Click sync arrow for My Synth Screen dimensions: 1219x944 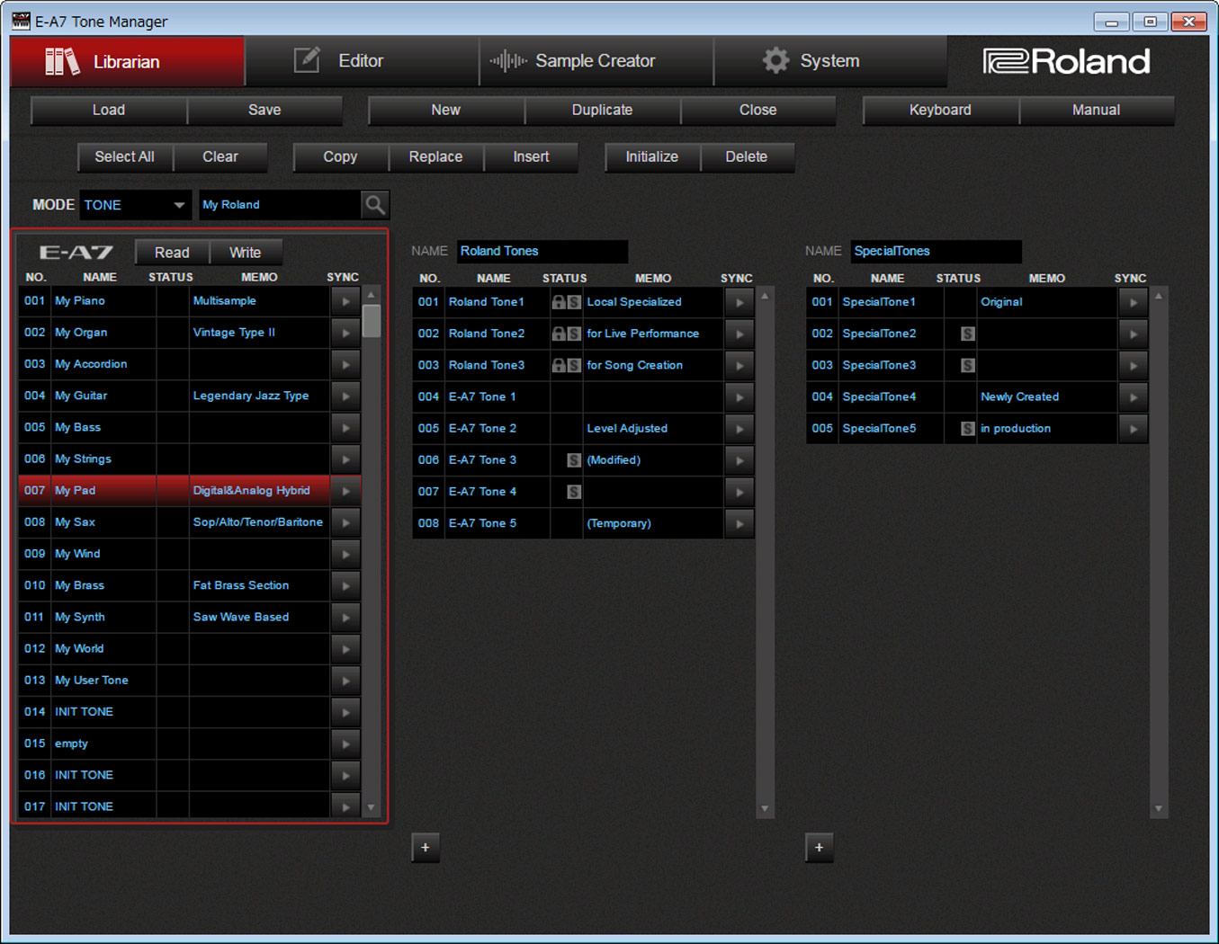(x=346, y=617)
